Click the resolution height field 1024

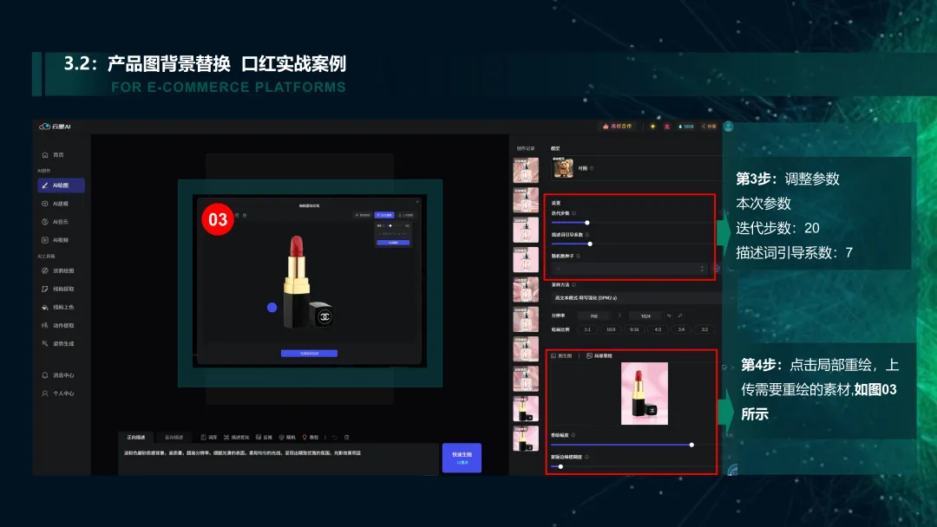[x=645, y=316]
